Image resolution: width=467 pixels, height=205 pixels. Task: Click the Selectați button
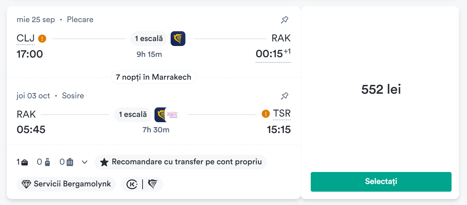pyautogui.click(x=381, y=182)
